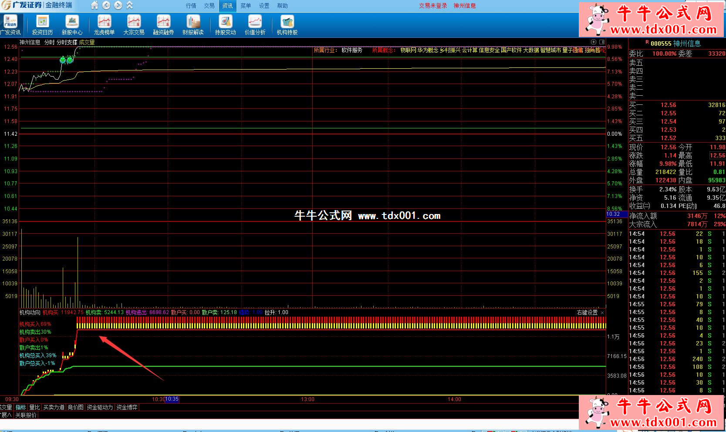
Task: Open 融资融券 icon
Action: coord(163,25)
